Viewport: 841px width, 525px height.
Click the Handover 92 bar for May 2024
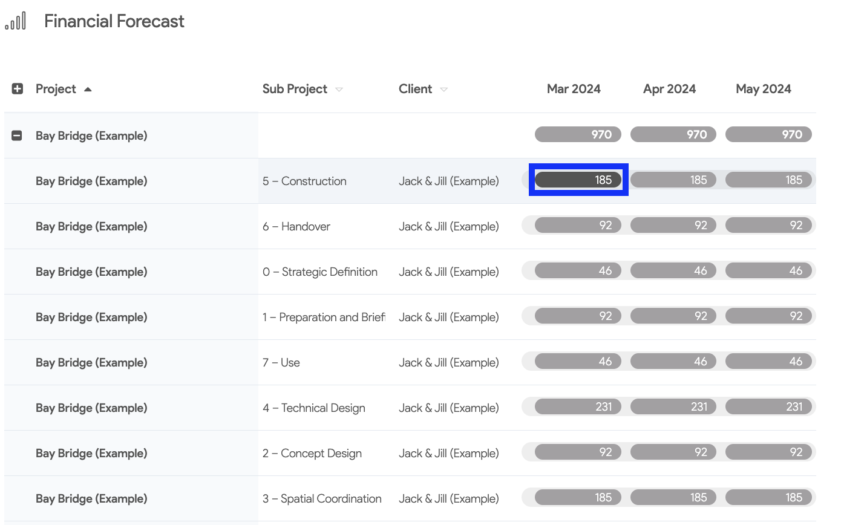[x=768, y=225]
